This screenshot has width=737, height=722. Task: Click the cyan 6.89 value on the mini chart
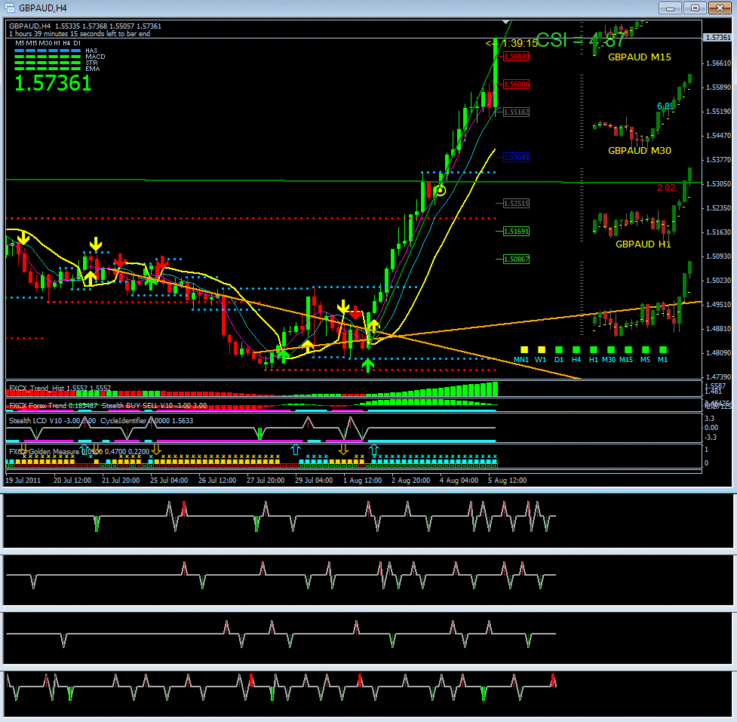665,106
